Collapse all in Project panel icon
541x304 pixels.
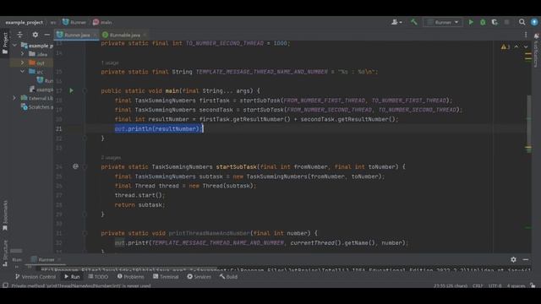pos(19,35)
